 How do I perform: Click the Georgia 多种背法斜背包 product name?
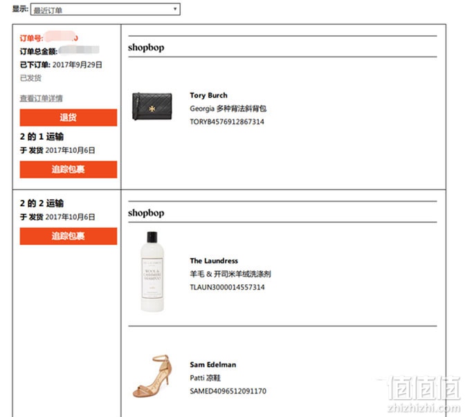tap(228, 109)
